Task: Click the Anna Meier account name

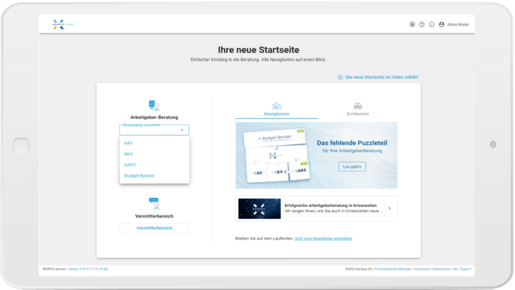Action: coord(458,24)
